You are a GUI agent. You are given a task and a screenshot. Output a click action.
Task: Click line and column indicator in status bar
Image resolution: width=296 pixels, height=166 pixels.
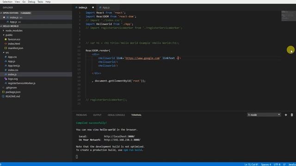coord(251,165)
